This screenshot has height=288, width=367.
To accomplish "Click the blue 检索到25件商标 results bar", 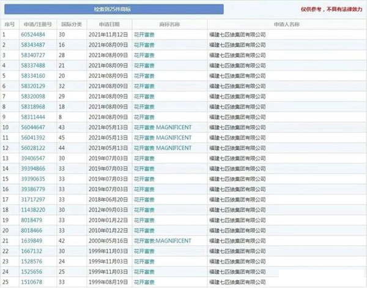I will (114, 9).
